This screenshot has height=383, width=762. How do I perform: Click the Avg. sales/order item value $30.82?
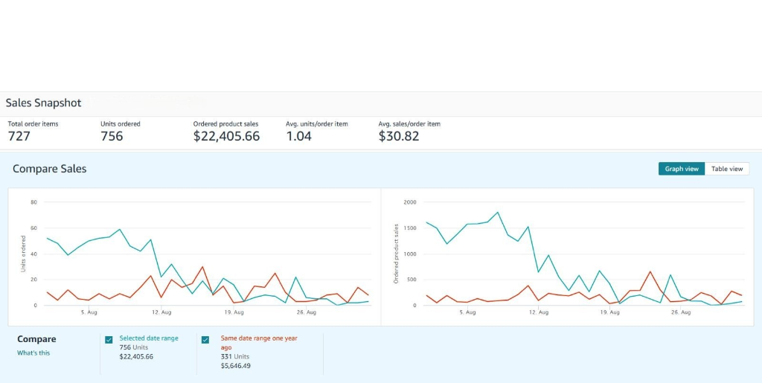(x=399, y=136)
